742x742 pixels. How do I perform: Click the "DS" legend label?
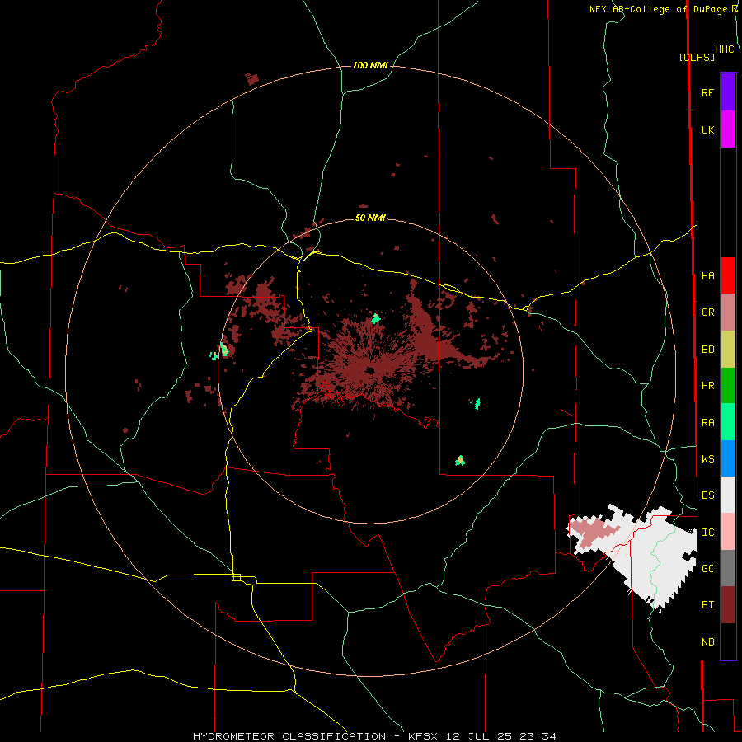[x=707, y=495]
